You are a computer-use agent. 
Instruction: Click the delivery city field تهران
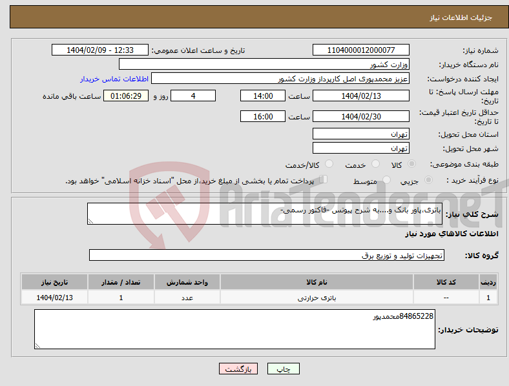click(361, 148)
